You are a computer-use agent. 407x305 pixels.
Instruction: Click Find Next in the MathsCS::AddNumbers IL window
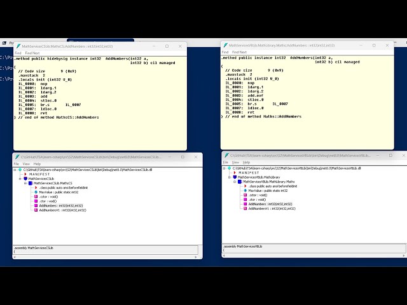click(32, 53)
